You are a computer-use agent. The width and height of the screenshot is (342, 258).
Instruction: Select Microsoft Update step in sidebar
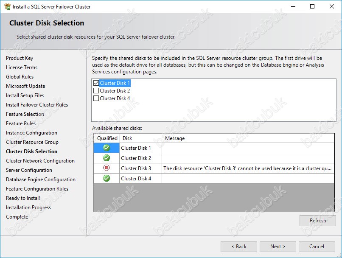tap(25, 86)
